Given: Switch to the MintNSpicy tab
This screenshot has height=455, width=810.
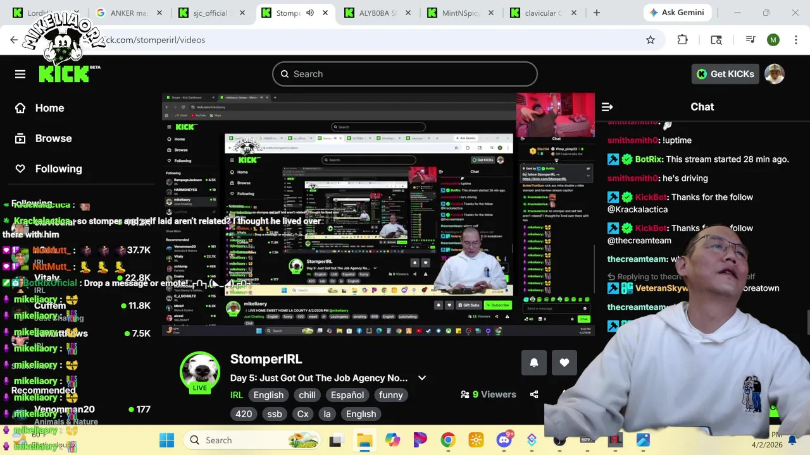Looking at the screenshot, I should click(461, 13).
